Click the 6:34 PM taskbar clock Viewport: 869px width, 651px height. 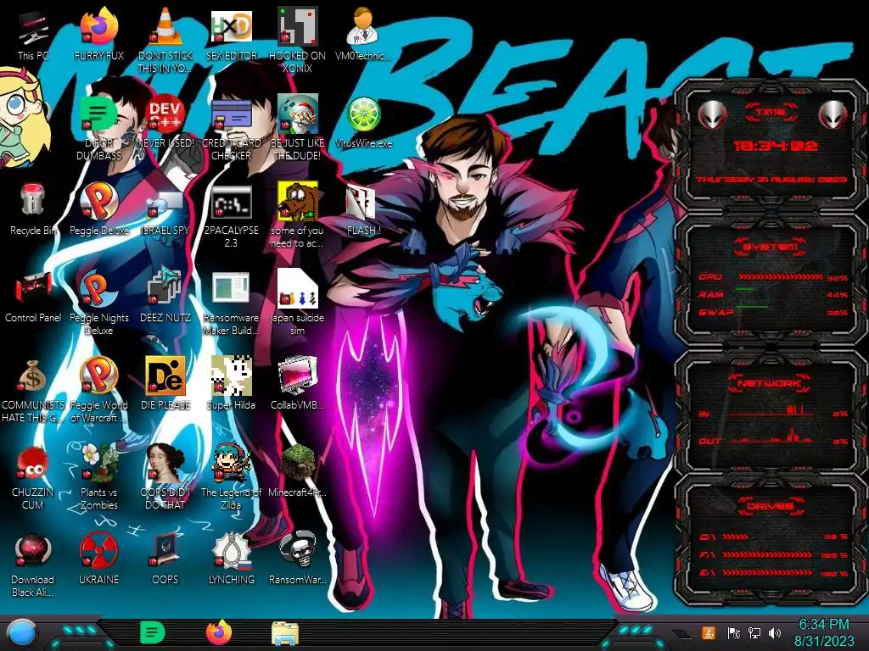(823, 632)
